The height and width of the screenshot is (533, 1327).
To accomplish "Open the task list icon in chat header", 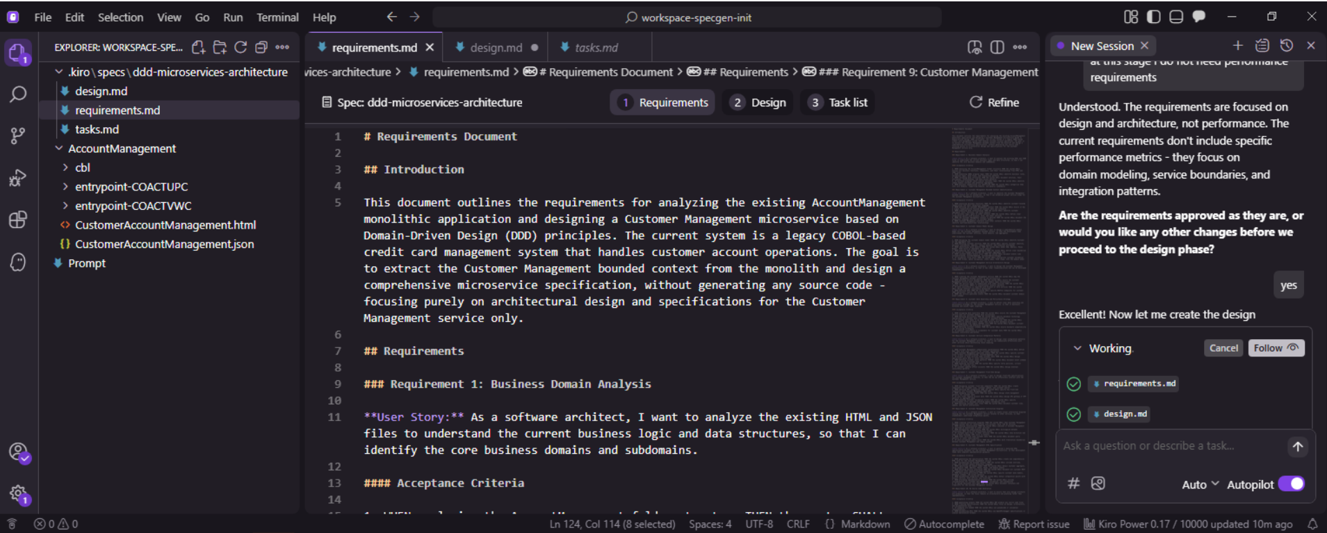I will pos(1262,45).
